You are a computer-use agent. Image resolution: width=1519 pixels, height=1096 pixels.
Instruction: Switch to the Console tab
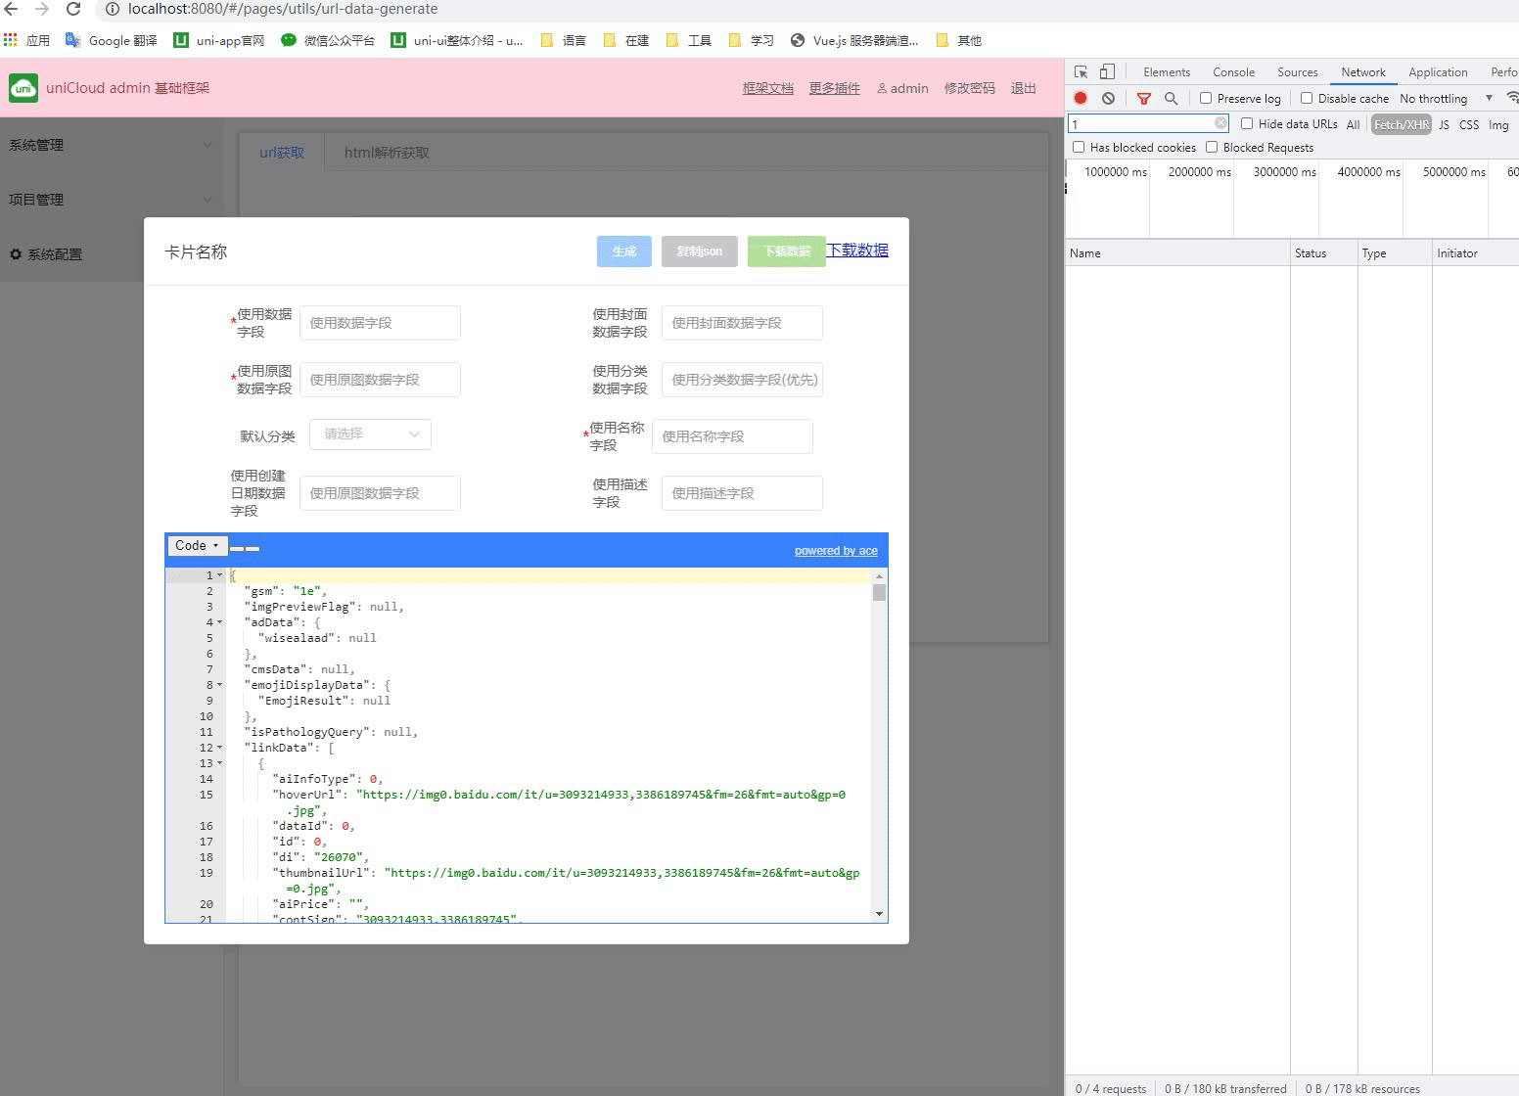(x=1233, y=72)
